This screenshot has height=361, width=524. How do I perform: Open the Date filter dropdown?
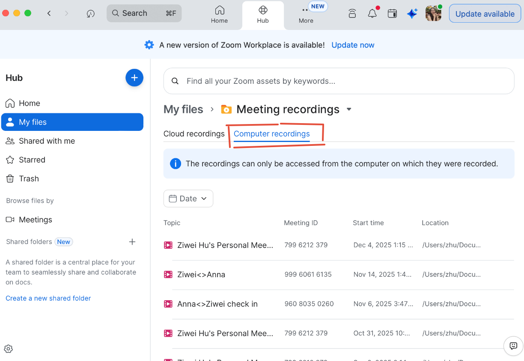point(188,198)
